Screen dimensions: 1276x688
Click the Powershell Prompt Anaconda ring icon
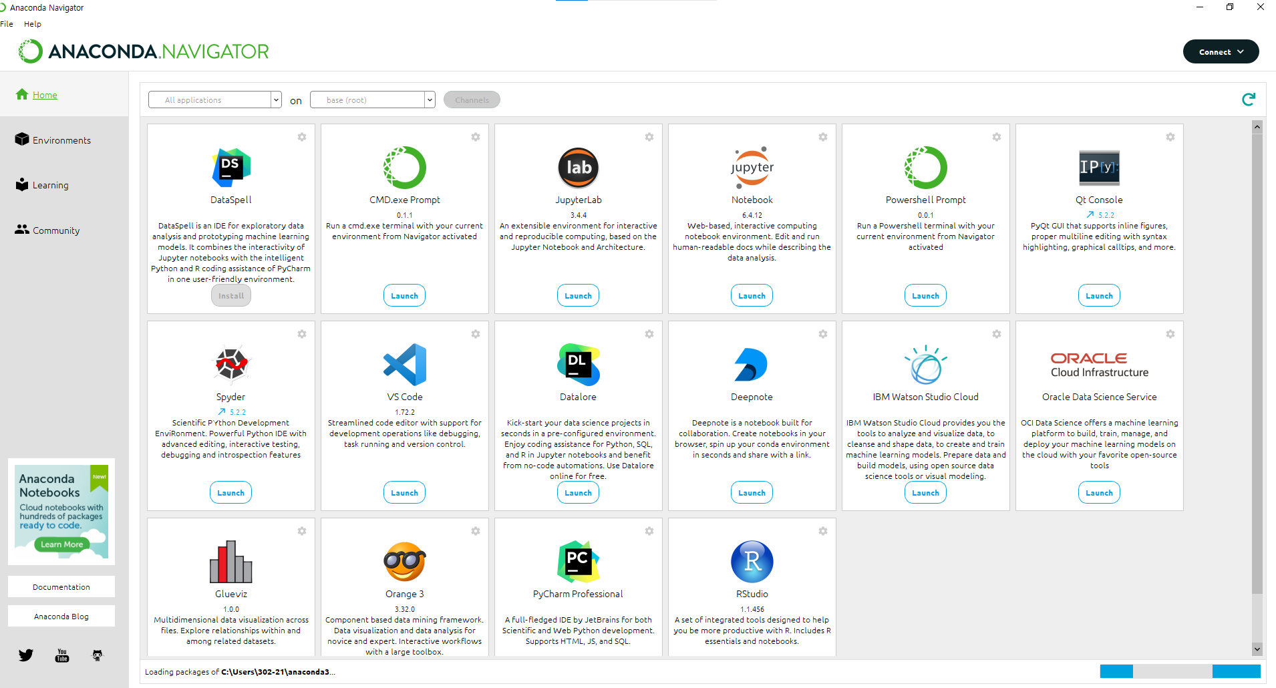pos(926,167)
